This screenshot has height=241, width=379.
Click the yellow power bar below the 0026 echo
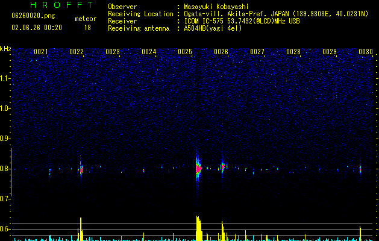click(222, 231)
